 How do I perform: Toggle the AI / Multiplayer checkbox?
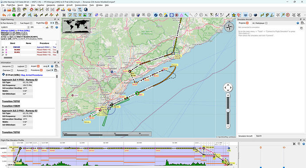point(267,23)
